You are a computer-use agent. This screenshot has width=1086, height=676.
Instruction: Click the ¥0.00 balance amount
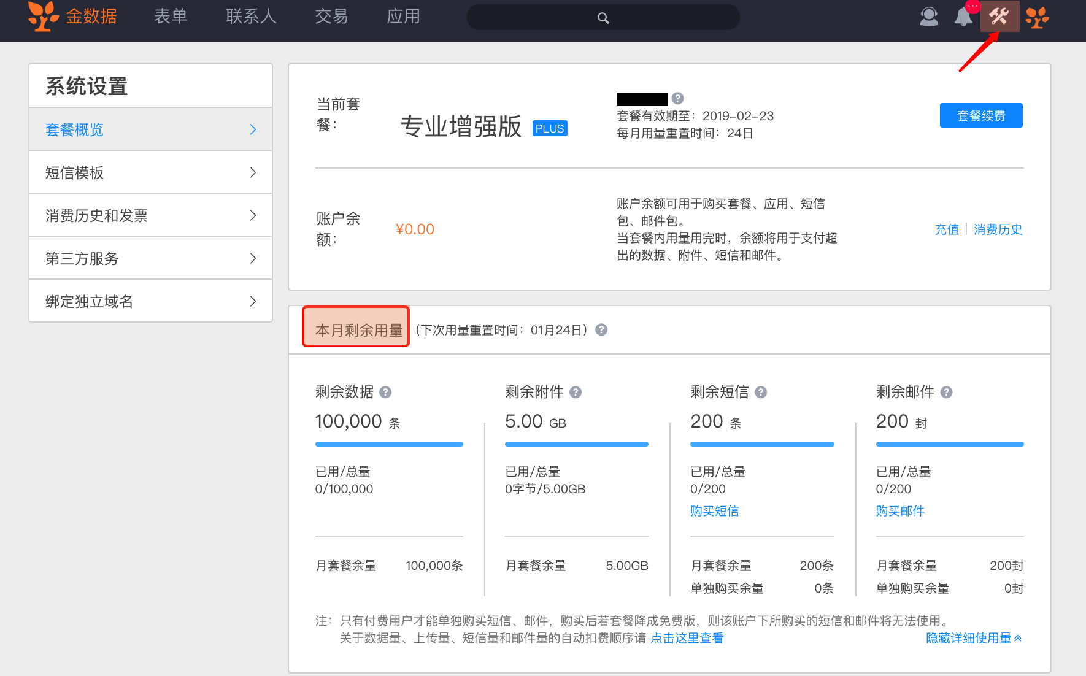pyautogui.click(x=415, y=229)
